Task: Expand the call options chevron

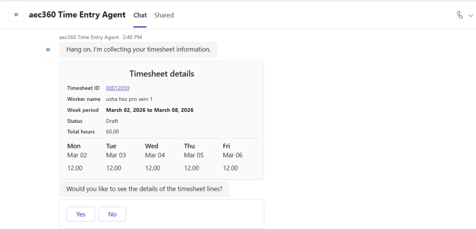Action: coord(471,15)
